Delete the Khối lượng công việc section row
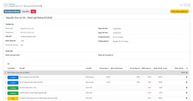Viewport: 193px width, 101px height. tap(187, 72)
